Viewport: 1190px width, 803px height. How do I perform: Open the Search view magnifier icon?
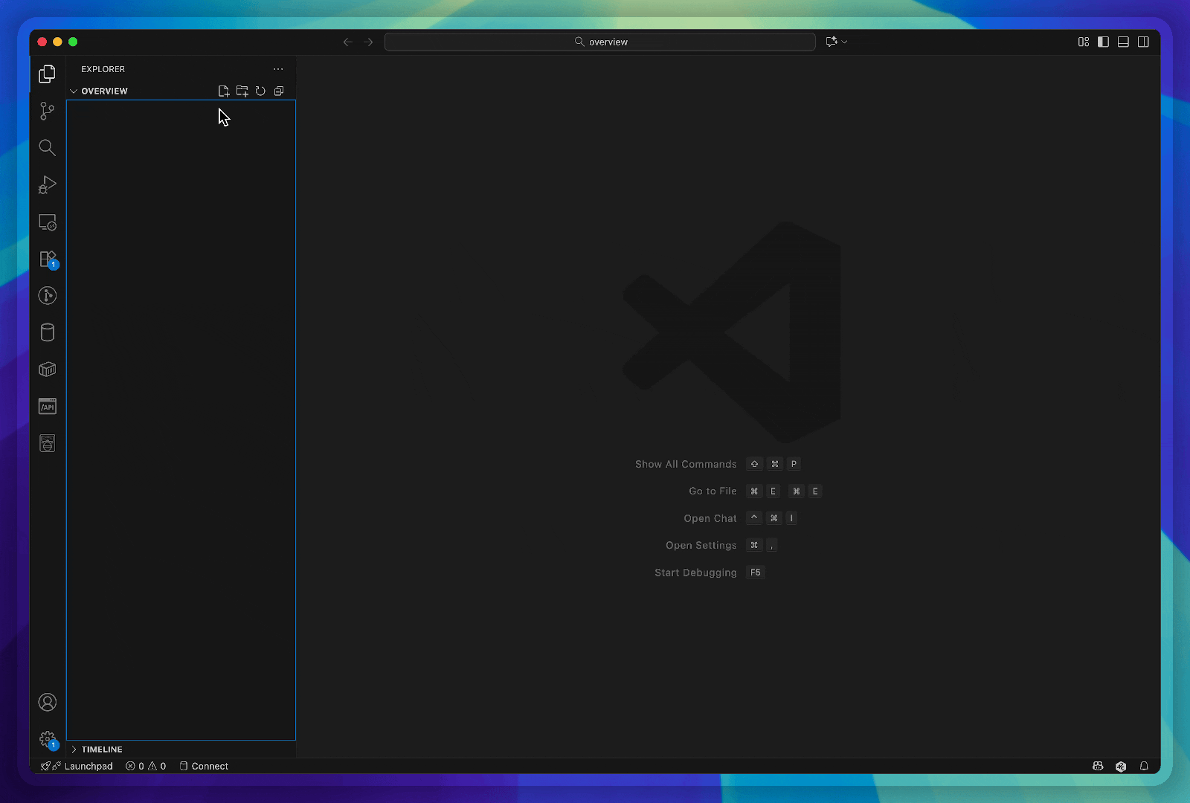[x=47, y=147]
